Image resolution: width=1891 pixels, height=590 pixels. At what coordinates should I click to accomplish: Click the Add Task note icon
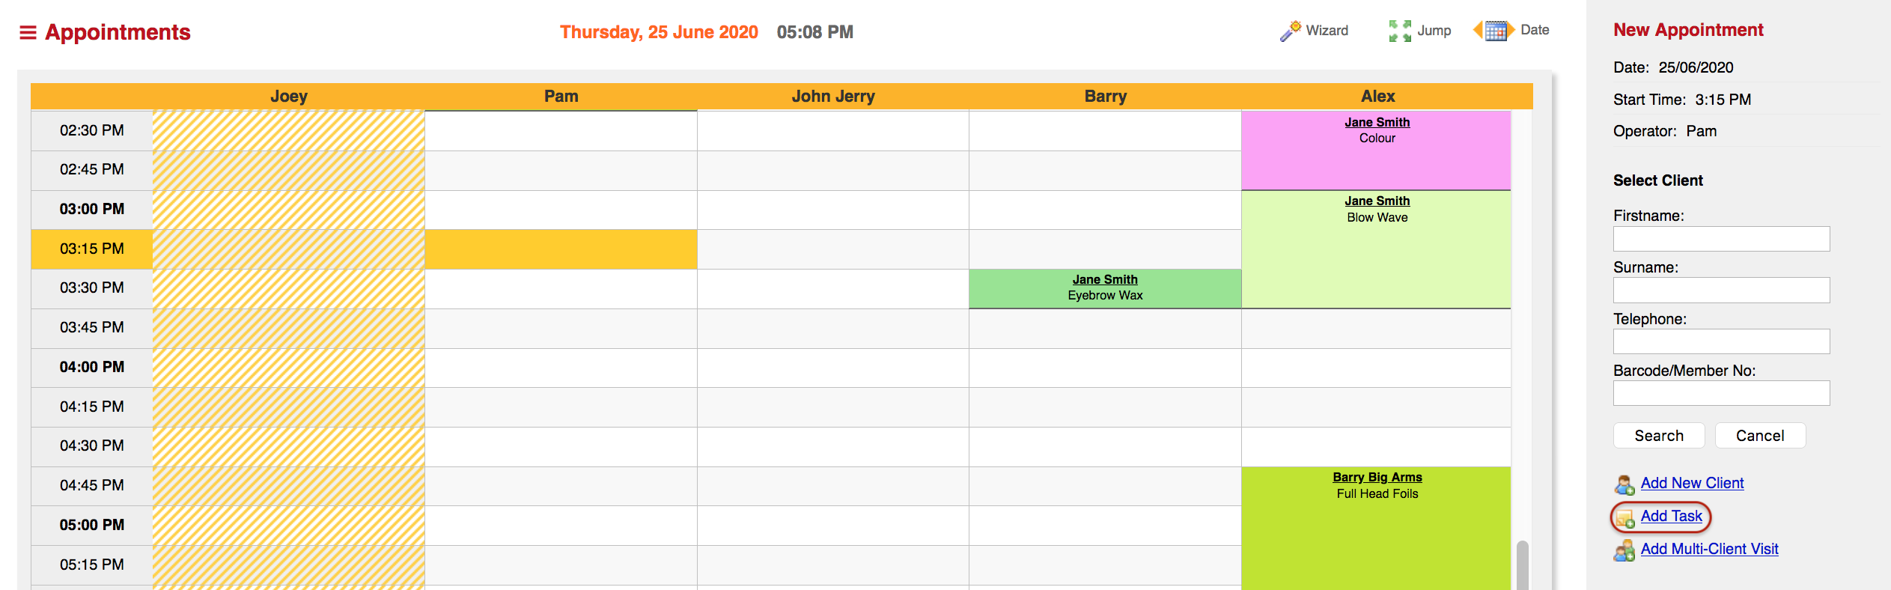click(x=1624, y=517)
